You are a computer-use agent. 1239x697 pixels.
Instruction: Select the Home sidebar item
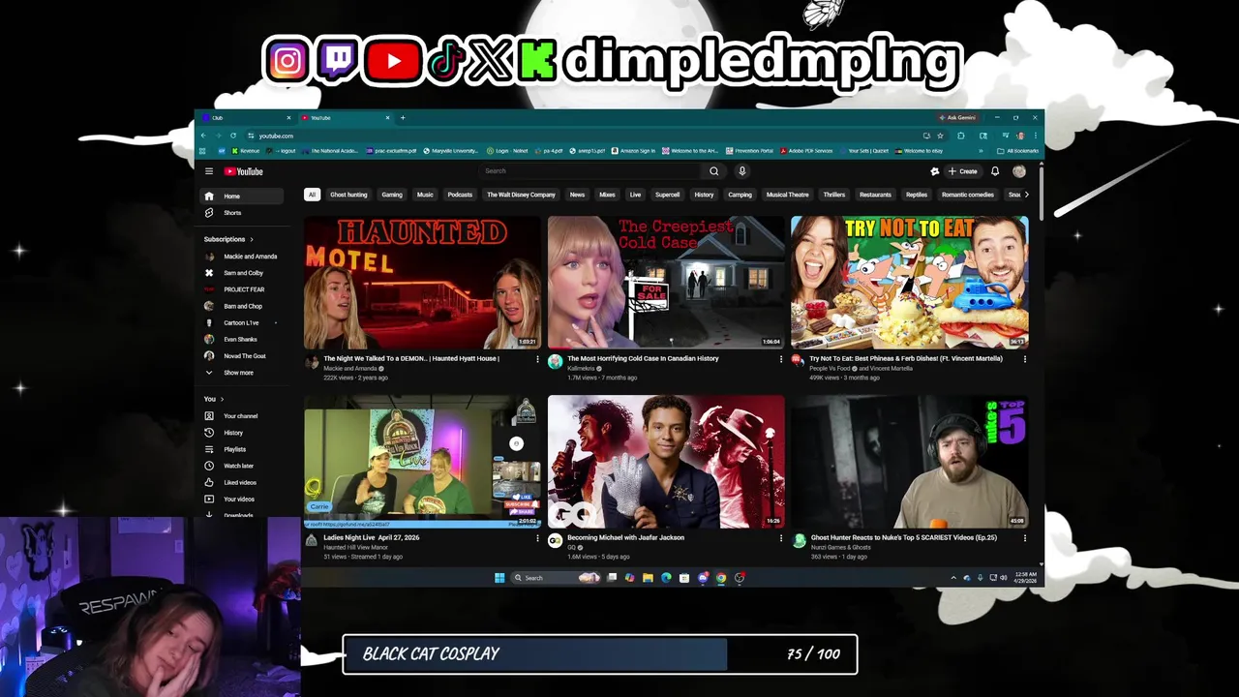coord(242,196)
